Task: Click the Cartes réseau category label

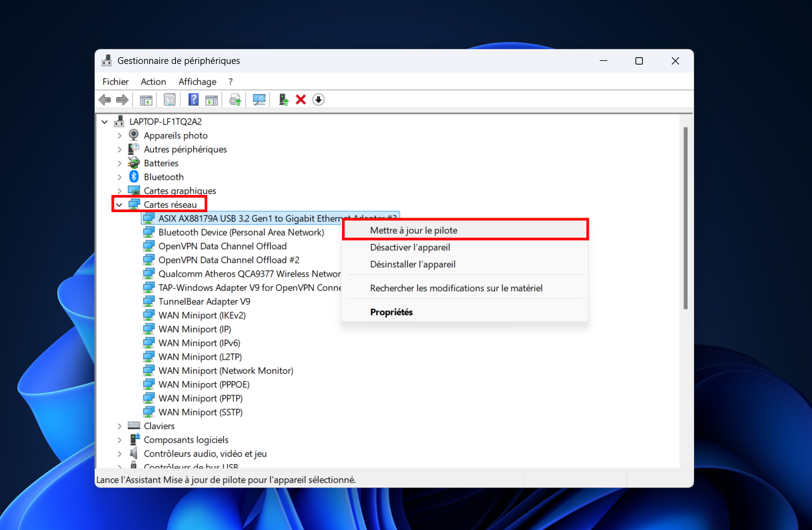Action: coord(170,204)
